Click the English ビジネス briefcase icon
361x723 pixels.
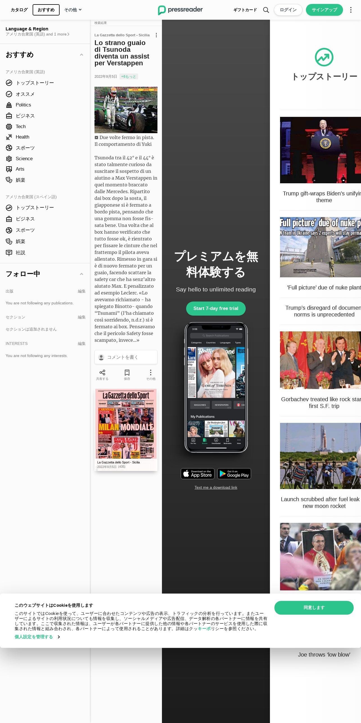(9, 116)
